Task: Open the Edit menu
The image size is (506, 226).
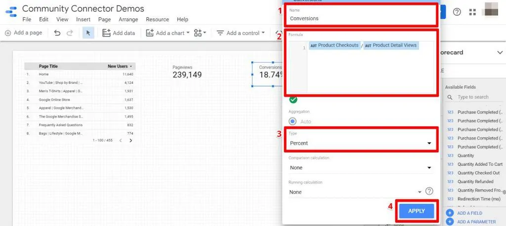Action: [43, 19]
